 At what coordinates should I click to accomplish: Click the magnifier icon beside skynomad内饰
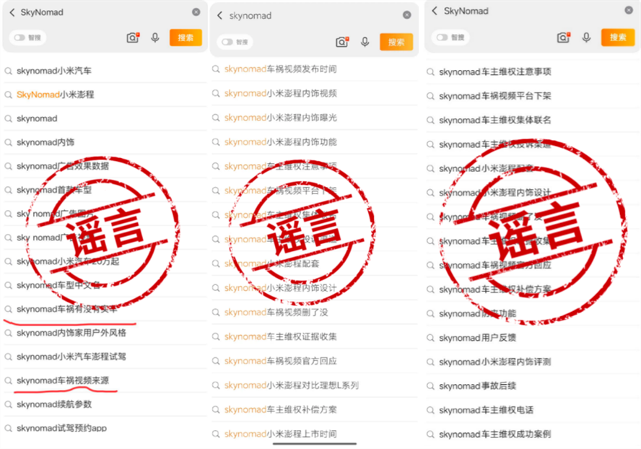[8, 143]
